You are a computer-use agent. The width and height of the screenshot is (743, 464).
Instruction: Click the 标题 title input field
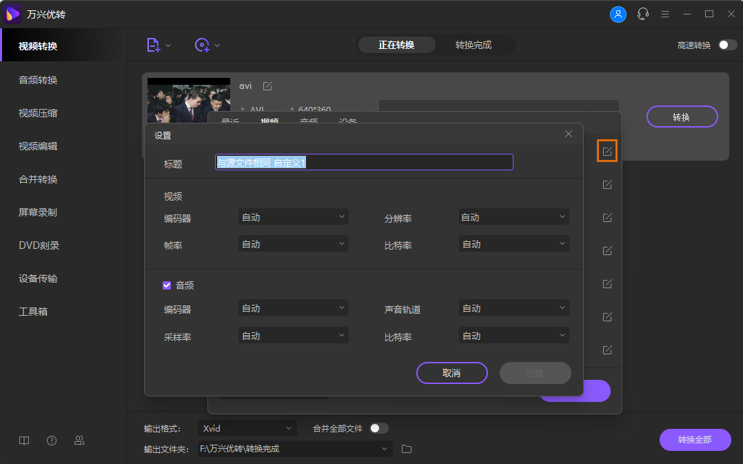(x=364, y=162)
